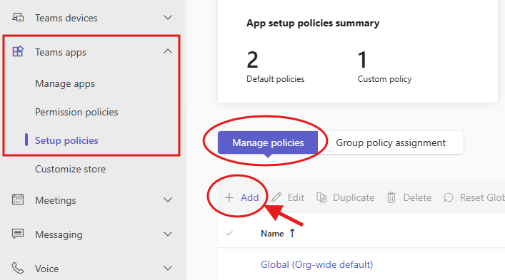Click the Meetings calendar icon

tap(18, 199)
